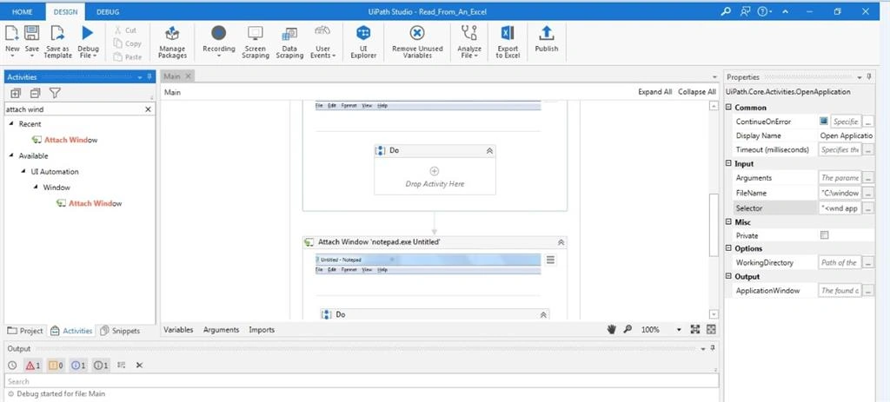The width and height of the screenshot is (890, 402).
Task: Collapse the UI Automation node
Action: pos(23,171)
